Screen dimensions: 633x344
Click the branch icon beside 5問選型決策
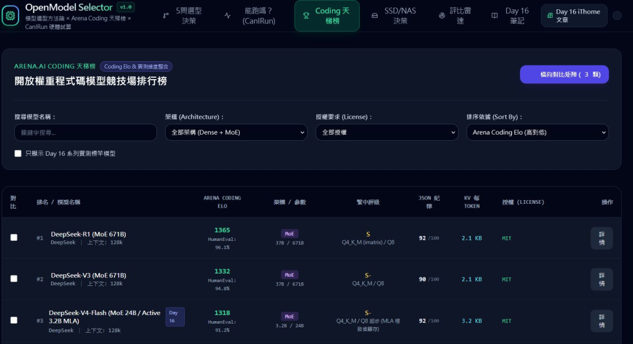tap(166, 15)
